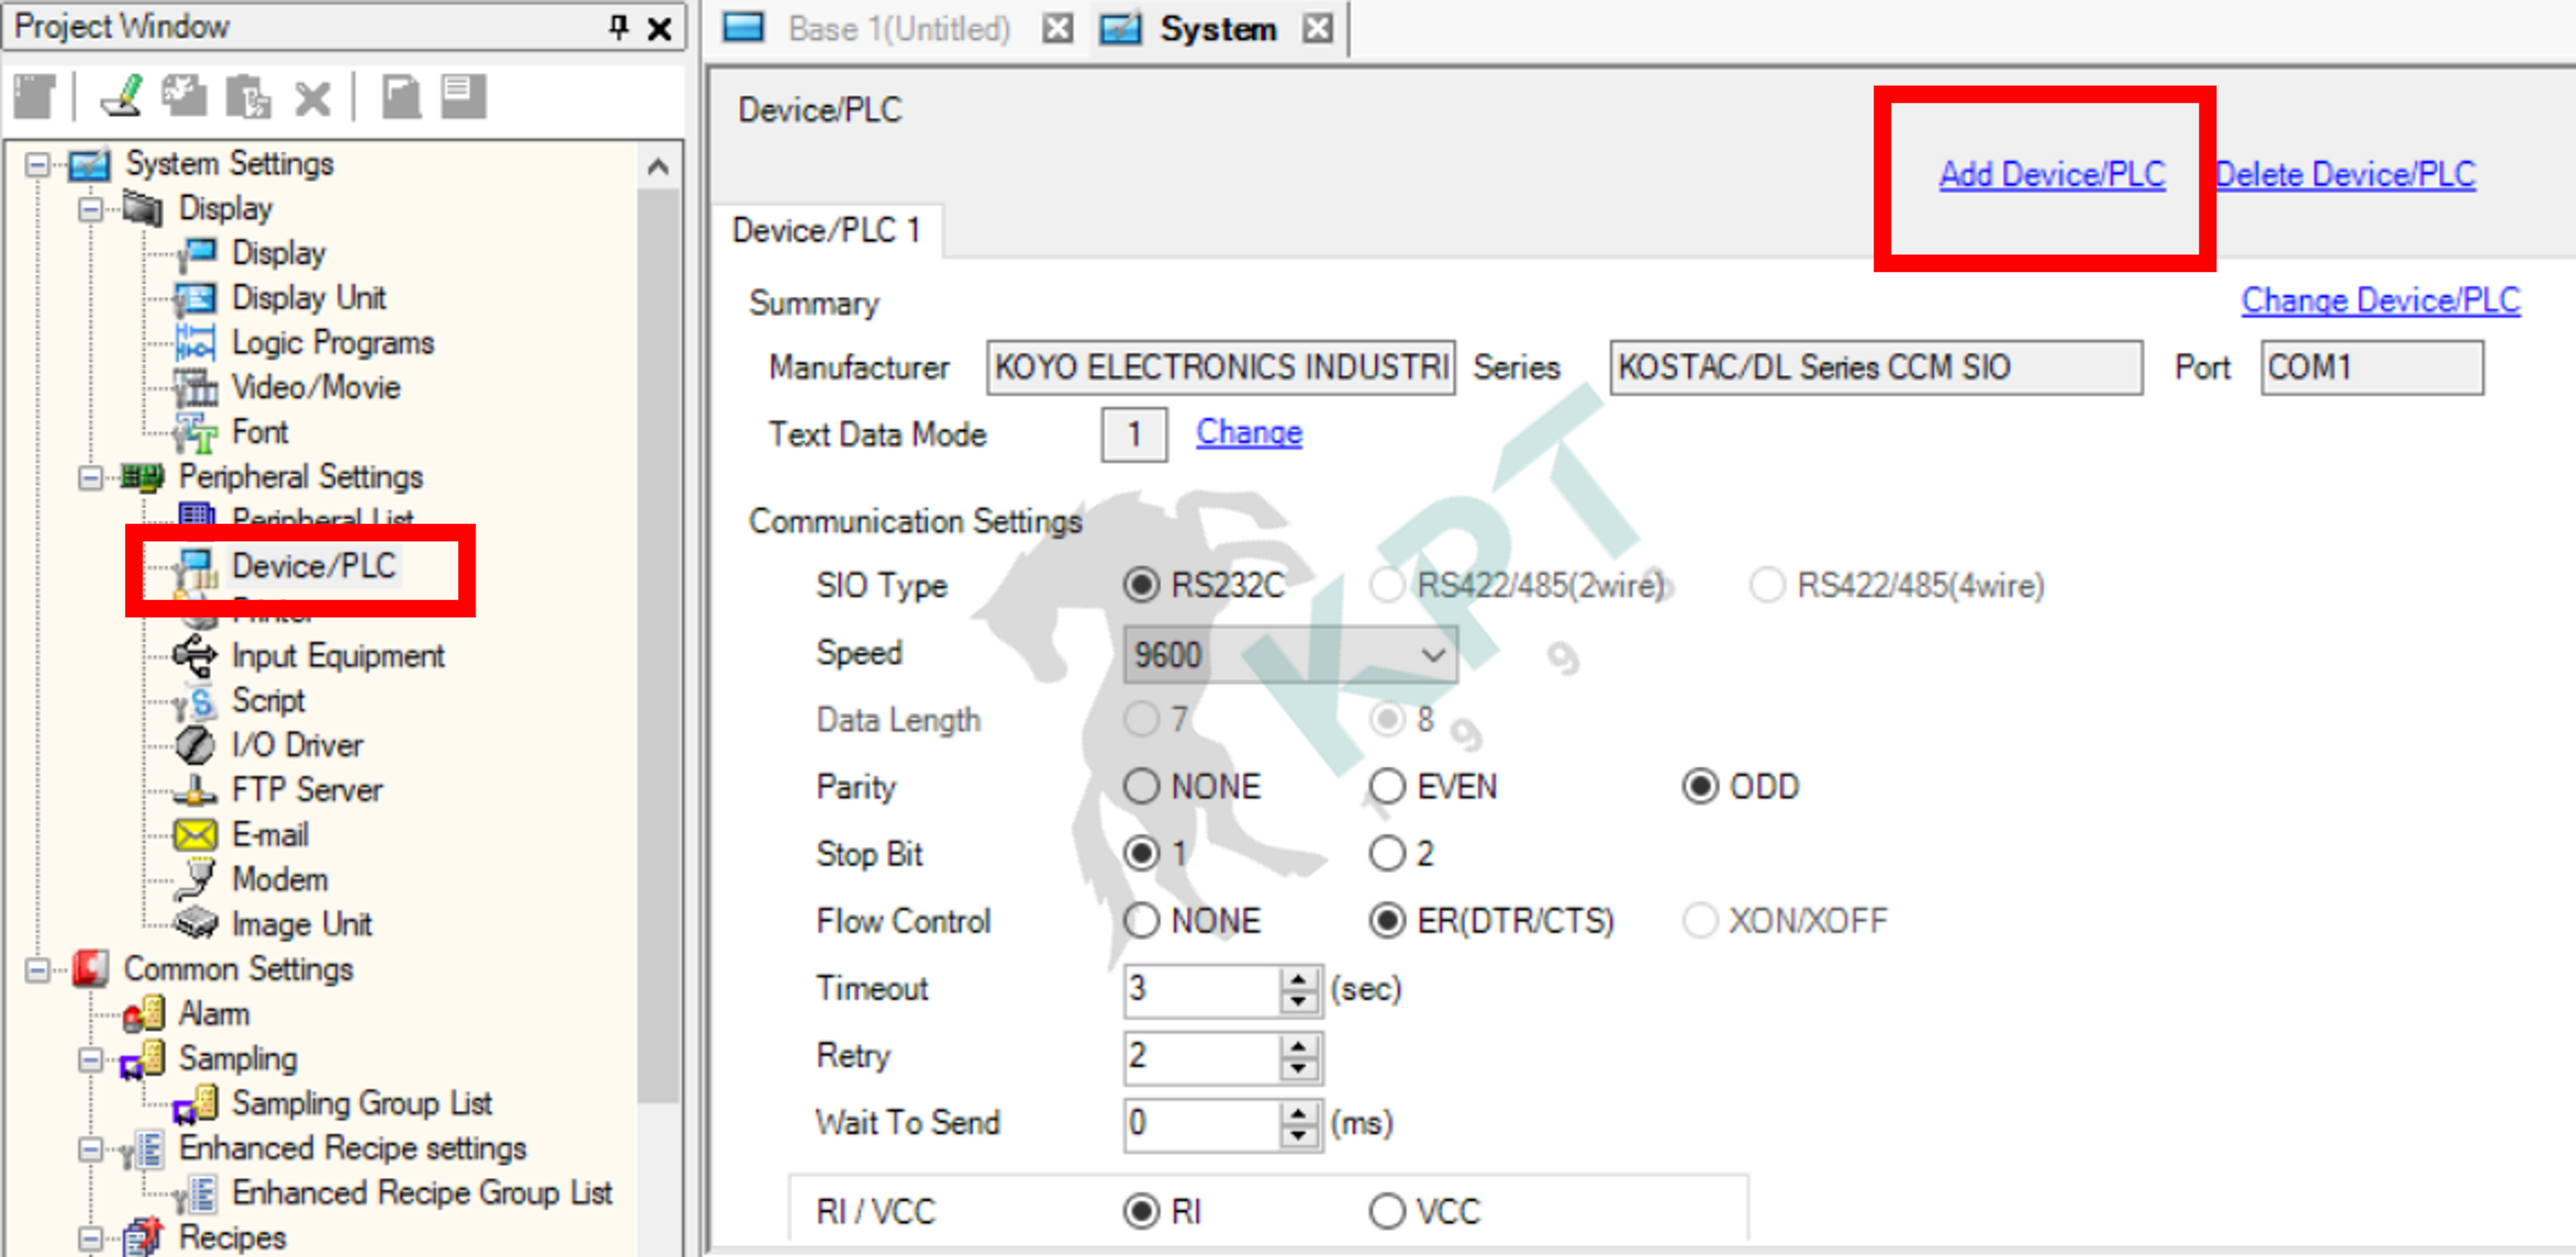This screenshot has width=2576, height=1257.
Task: Select NONE parity option
Action: click(x=1141, y=787)
